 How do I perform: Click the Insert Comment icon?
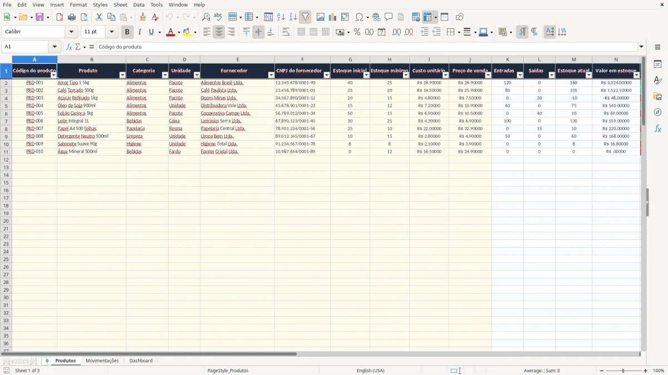[x=389, y=17]
